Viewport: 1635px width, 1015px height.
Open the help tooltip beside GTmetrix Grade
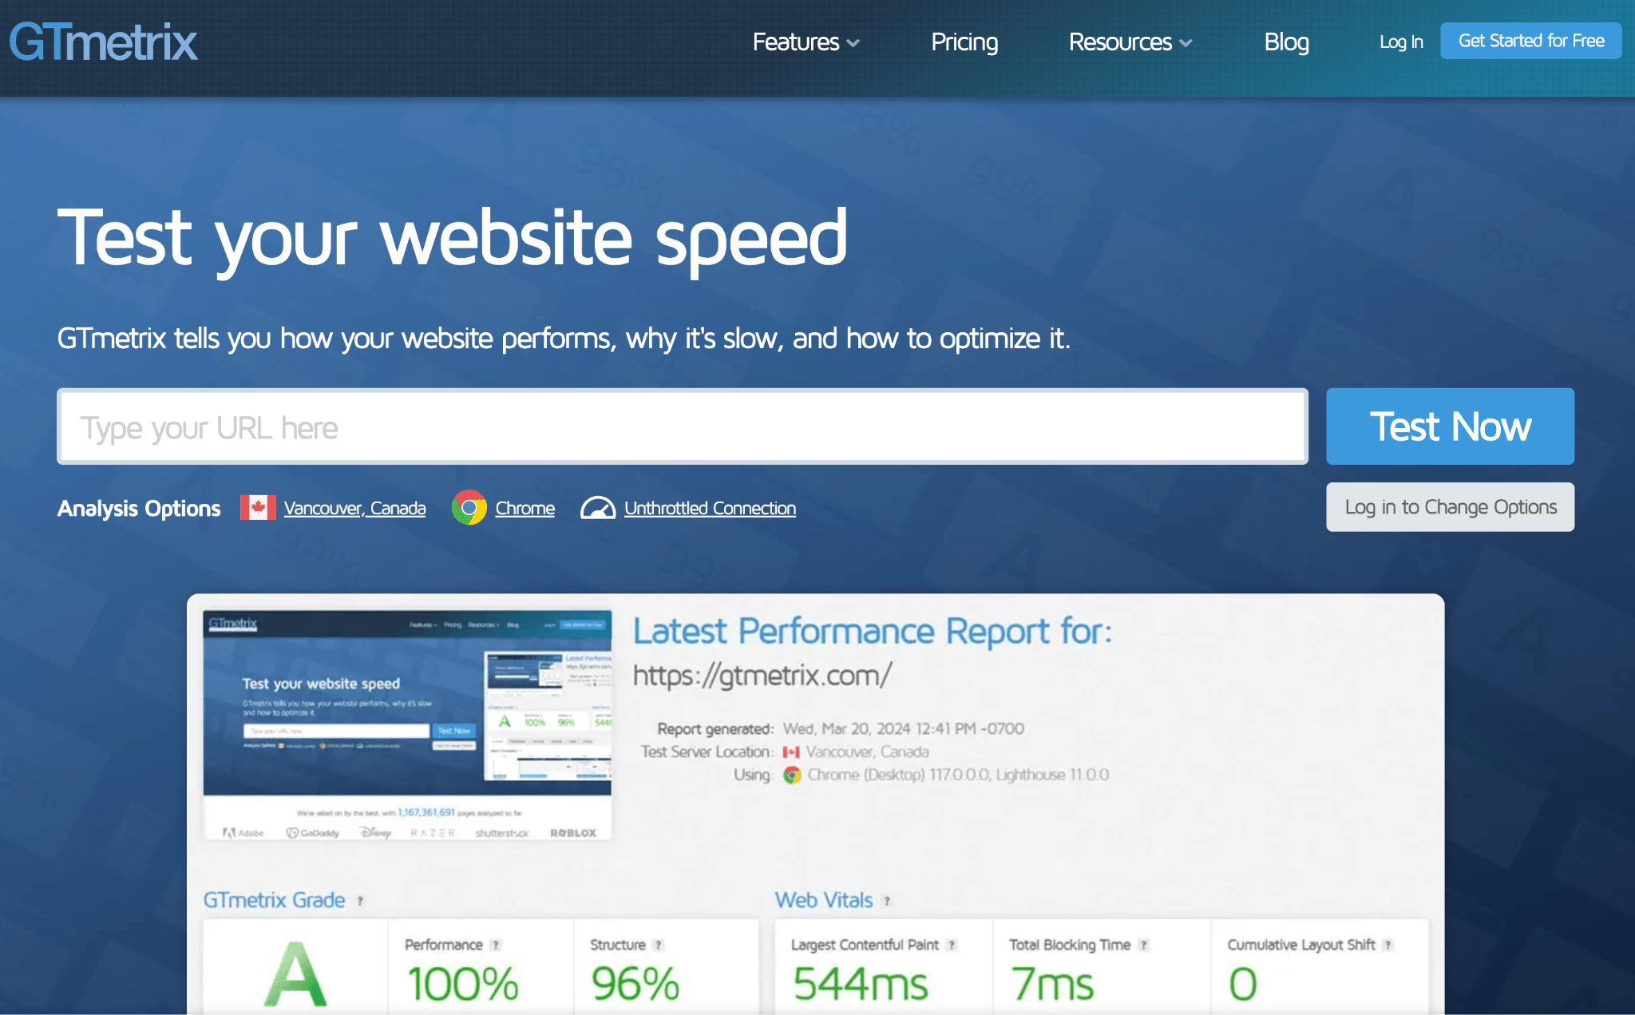click(x=359, y=901)
